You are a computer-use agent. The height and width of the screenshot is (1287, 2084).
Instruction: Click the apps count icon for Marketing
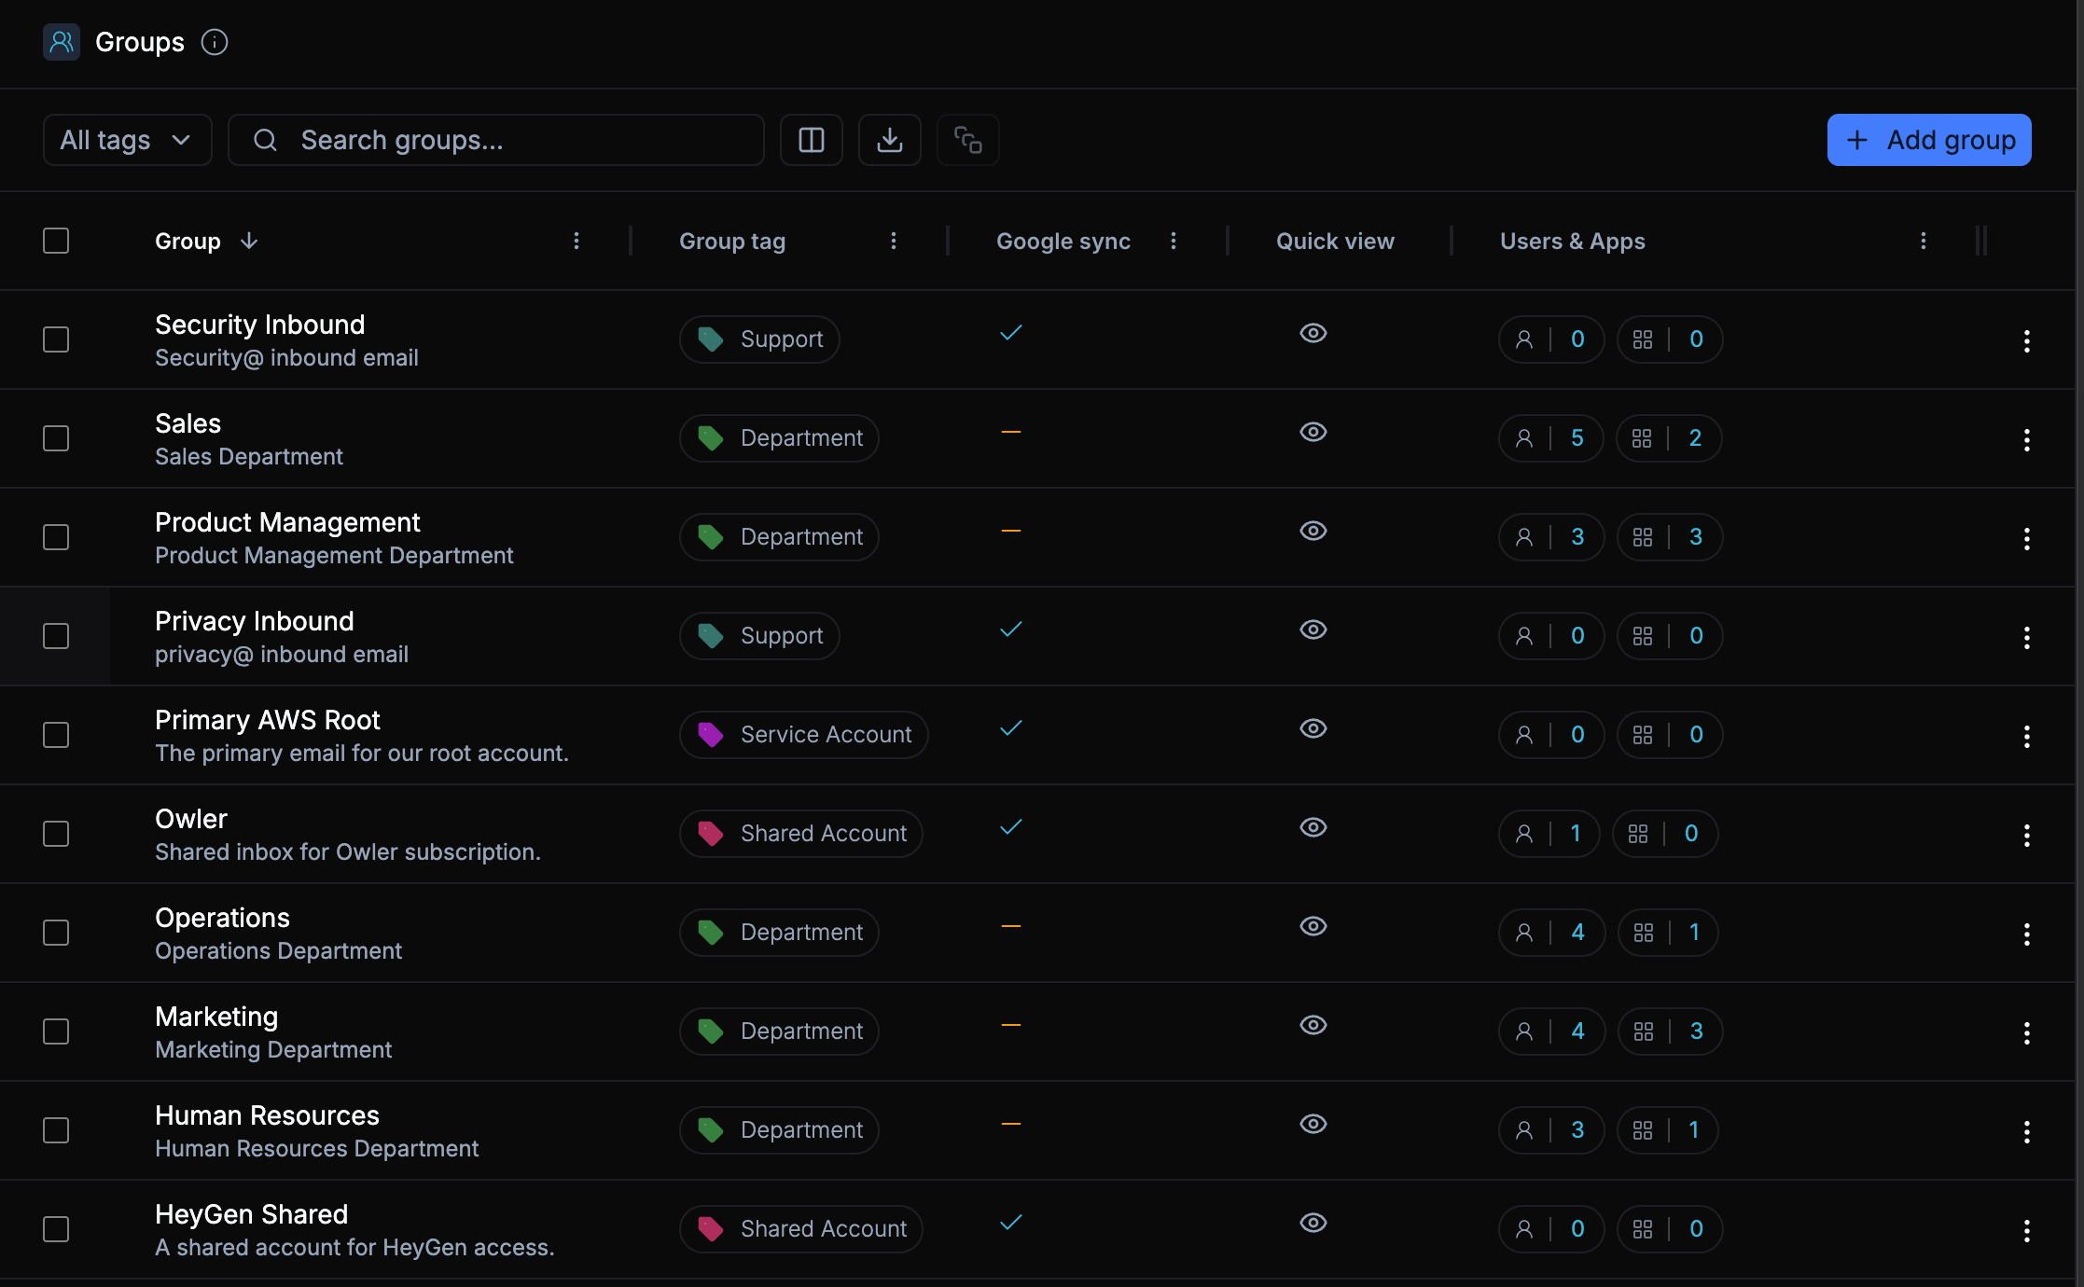[x=1644, y=1031]
